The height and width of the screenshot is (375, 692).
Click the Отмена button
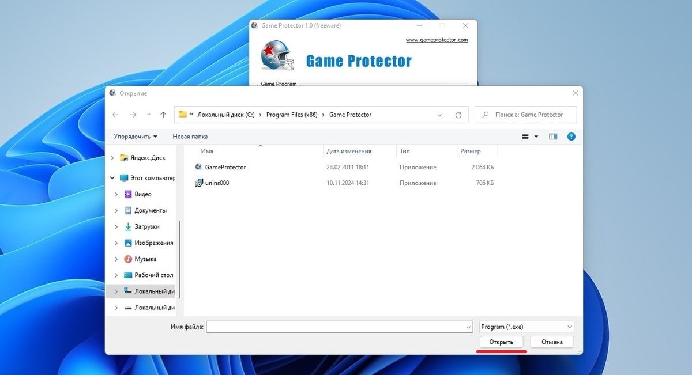551,342
